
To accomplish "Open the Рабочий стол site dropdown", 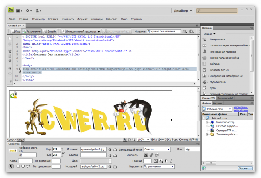I will click(217, 109).
